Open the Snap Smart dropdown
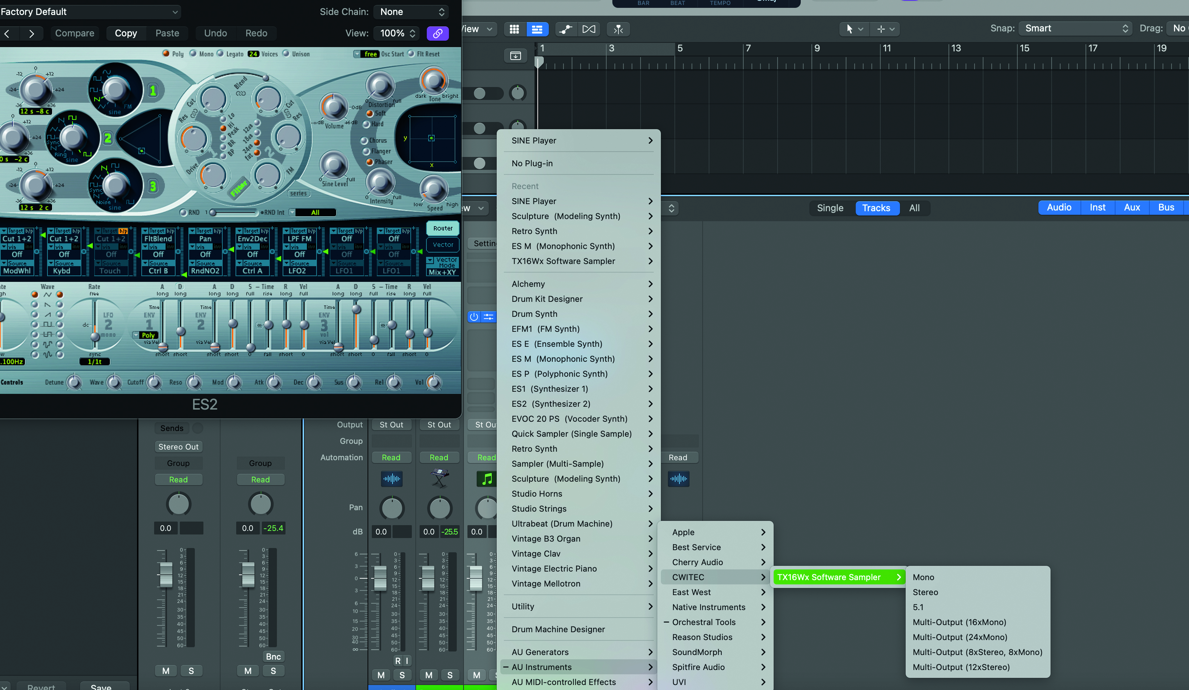The image size is (1189, 690). tap(1075, 28)
